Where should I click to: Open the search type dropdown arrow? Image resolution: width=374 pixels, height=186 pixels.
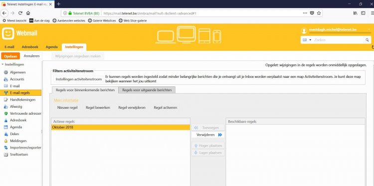coord(310,40)
